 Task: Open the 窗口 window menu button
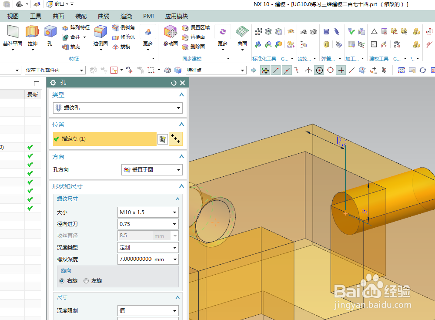pos(58,4)
